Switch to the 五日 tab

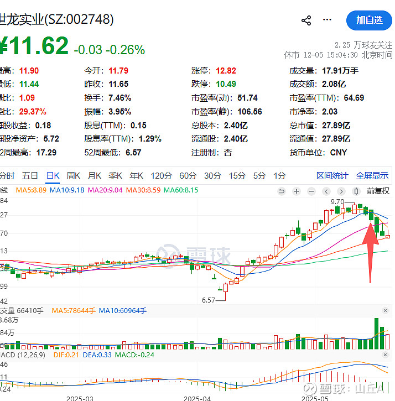point(30,176)
